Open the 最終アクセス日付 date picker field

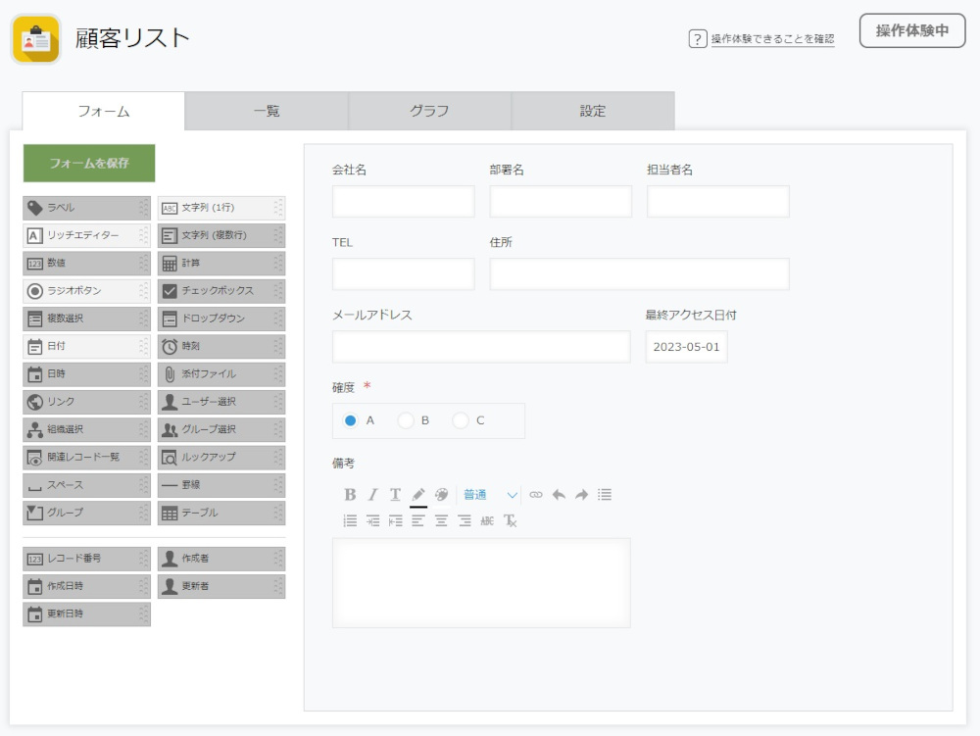(x=686, y=347)
